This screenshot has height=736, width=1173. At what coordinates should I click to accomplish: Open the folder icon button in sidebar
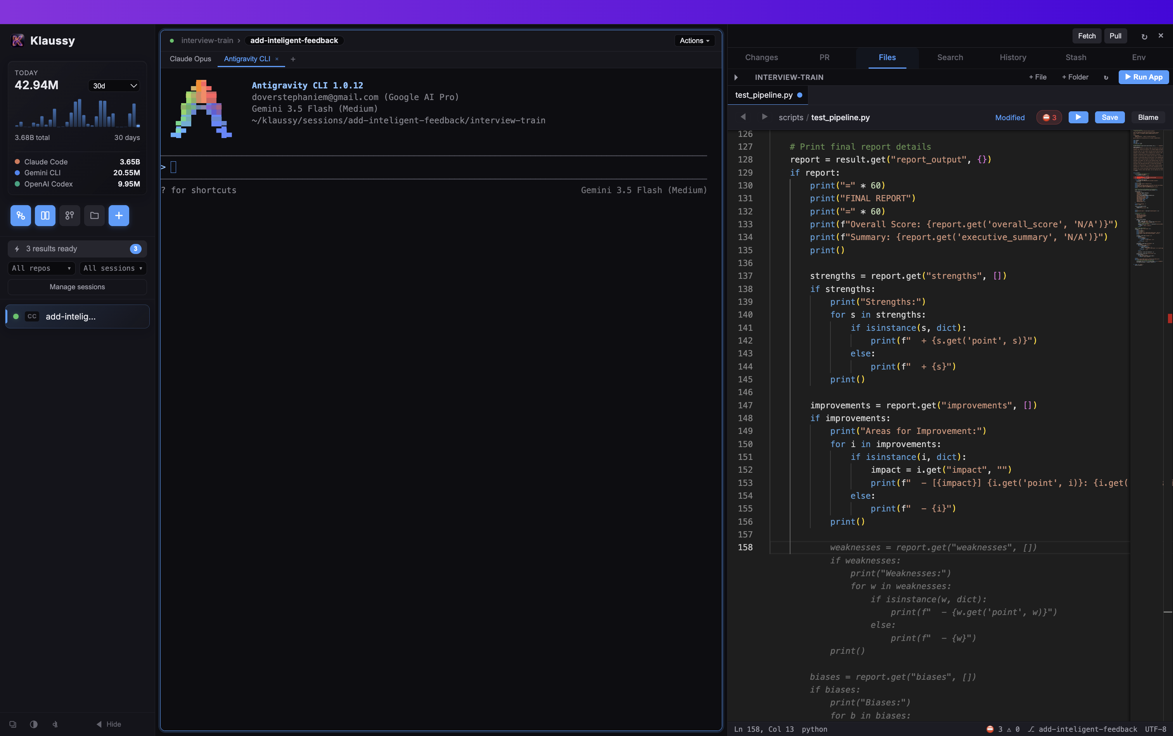click(x=95, y=216)
